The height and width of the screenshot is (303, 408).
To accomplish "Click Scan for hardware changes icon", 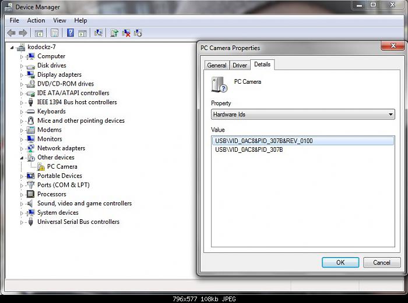I will coord(98,33).
